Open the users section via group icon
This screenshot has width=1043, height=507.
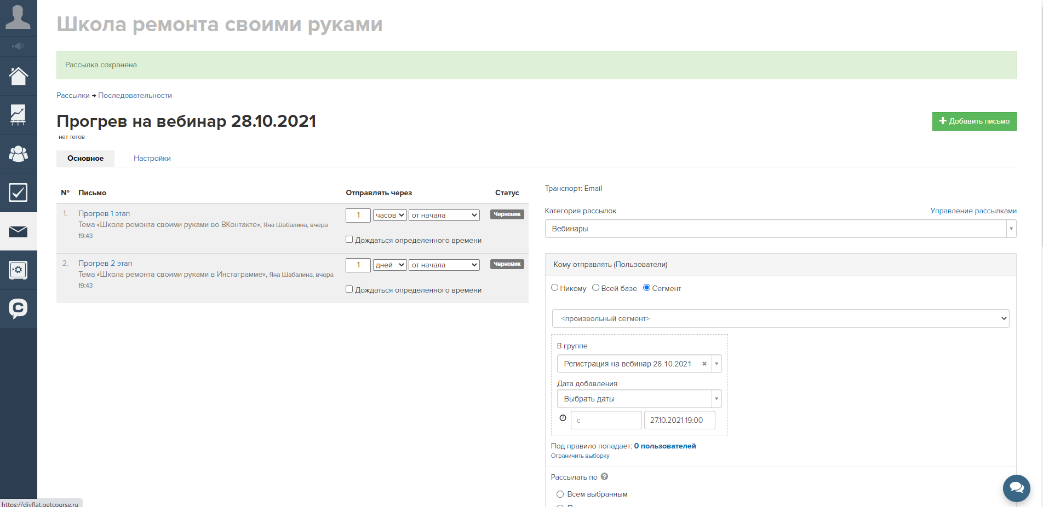point(18,154)
